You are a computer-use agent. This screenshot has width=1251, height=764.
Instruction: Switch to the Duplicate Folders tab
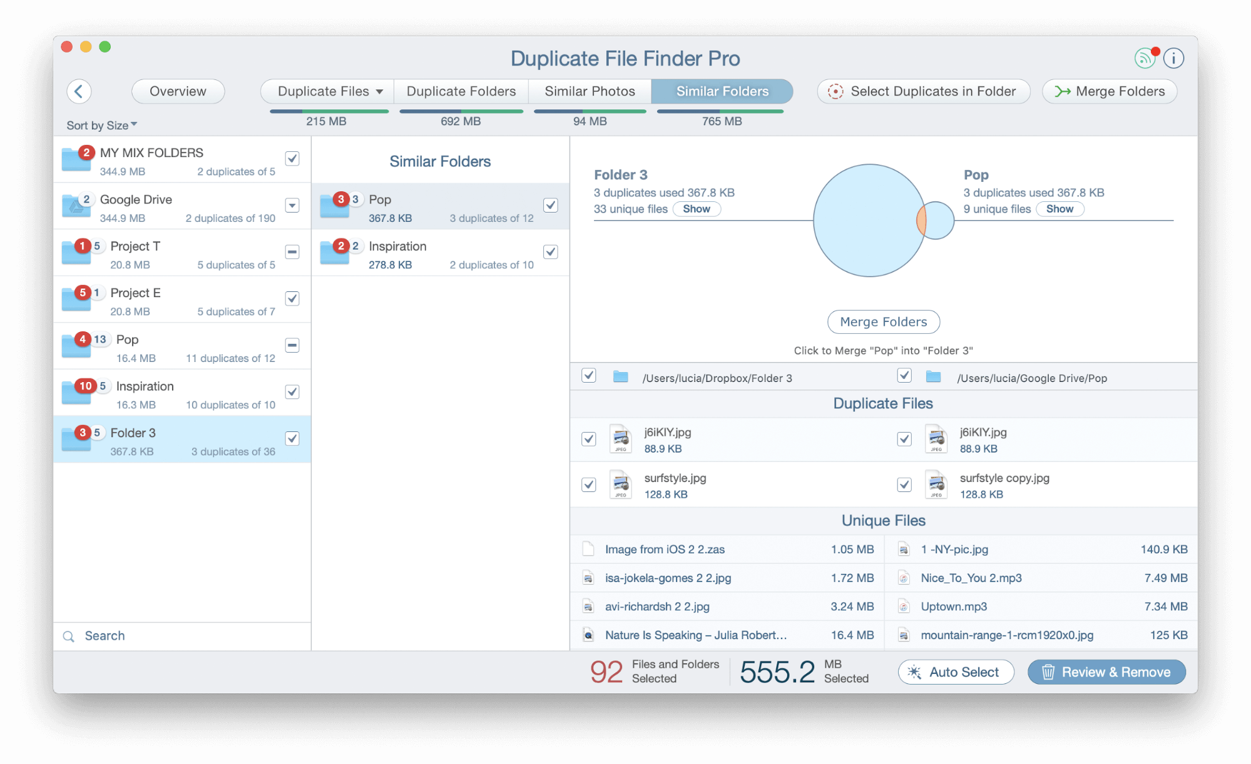point(461,91)
